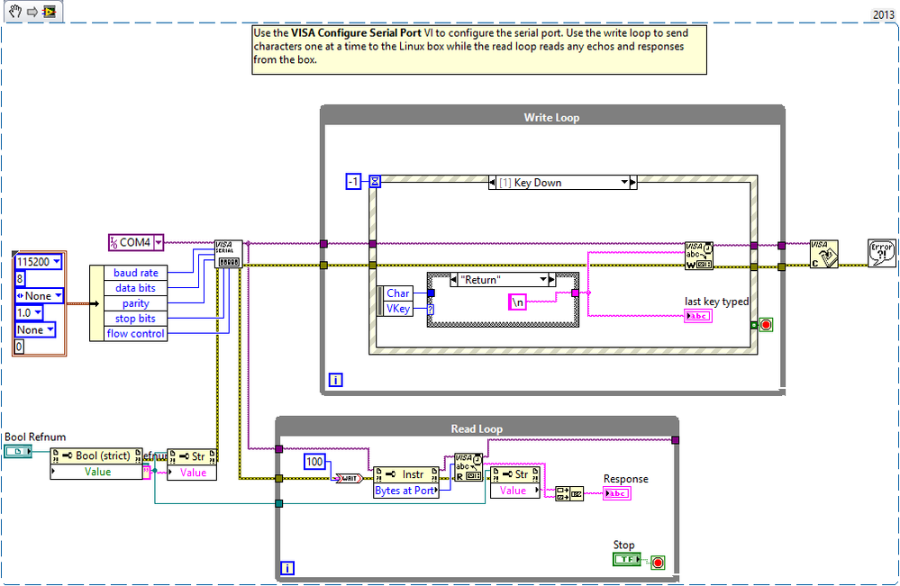
Task: Click data bits unbundle element
Action: click(135, 288)
